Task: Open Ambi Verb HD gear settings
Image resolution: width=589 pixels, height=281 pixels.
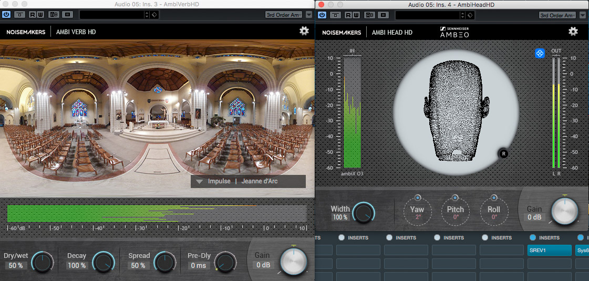Action: point(304,31)
